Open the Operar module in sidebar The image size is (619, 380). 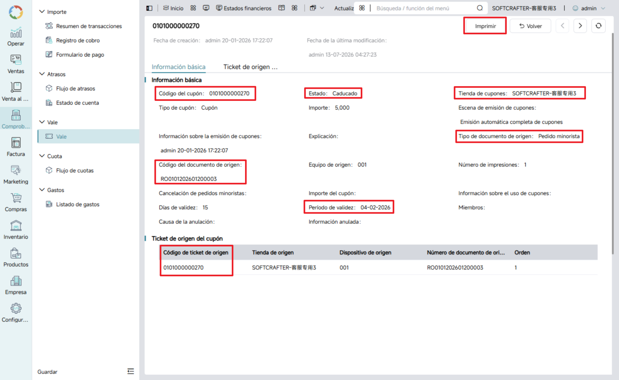(16, 37)
